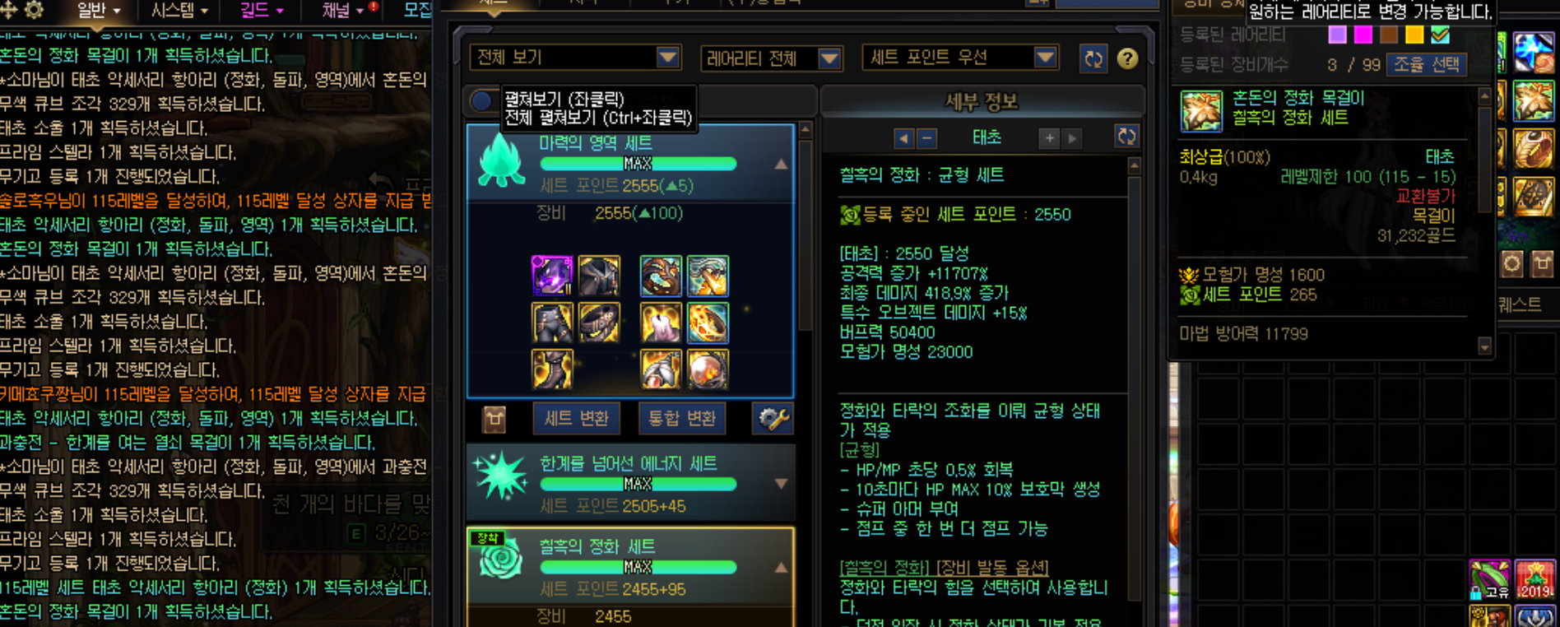The image size is (1560, 627).
Task: Toggle the round expand-all button above the set list
Action: 481,101
